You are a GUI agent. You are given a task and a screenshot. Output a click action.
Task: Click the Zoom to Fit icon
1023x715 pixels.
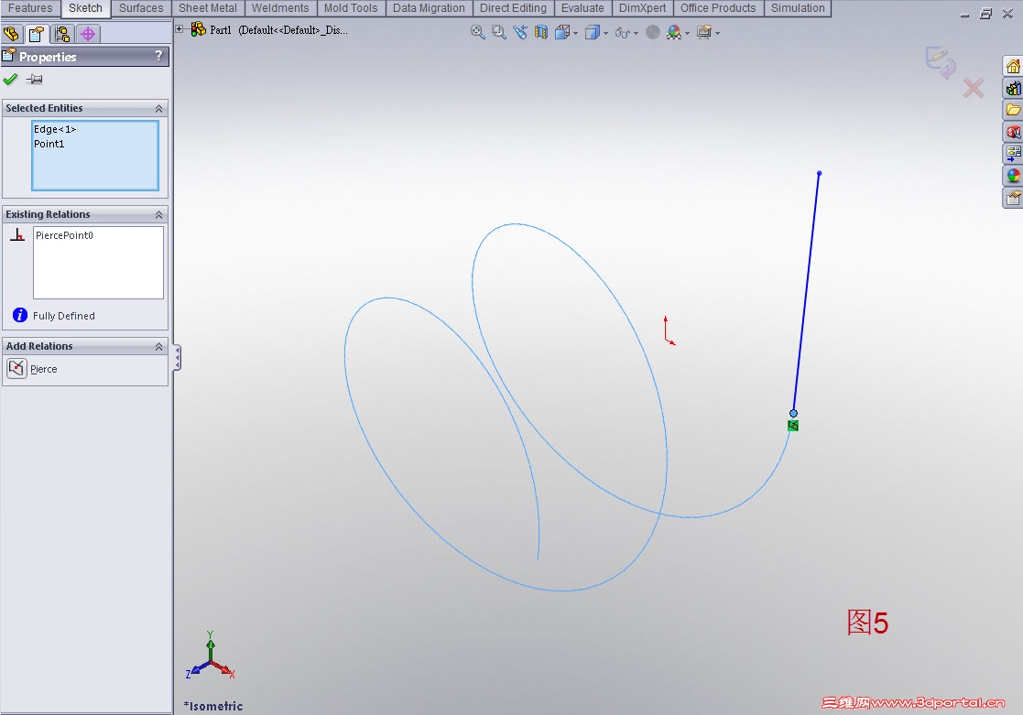click(477, 32)
